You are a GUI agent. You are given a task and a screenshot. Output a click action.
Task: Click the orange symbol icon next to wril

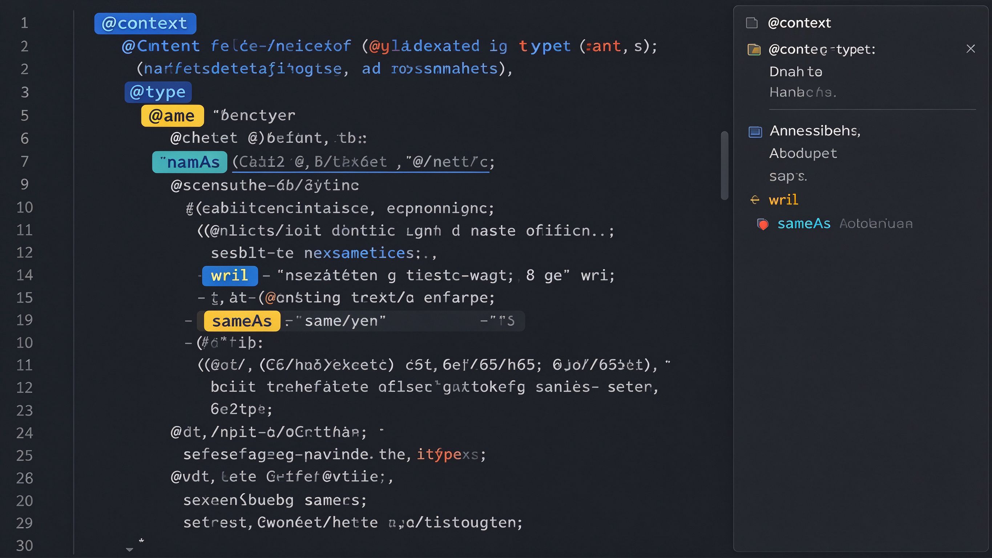pyautogui.click(x=755, y=199)
